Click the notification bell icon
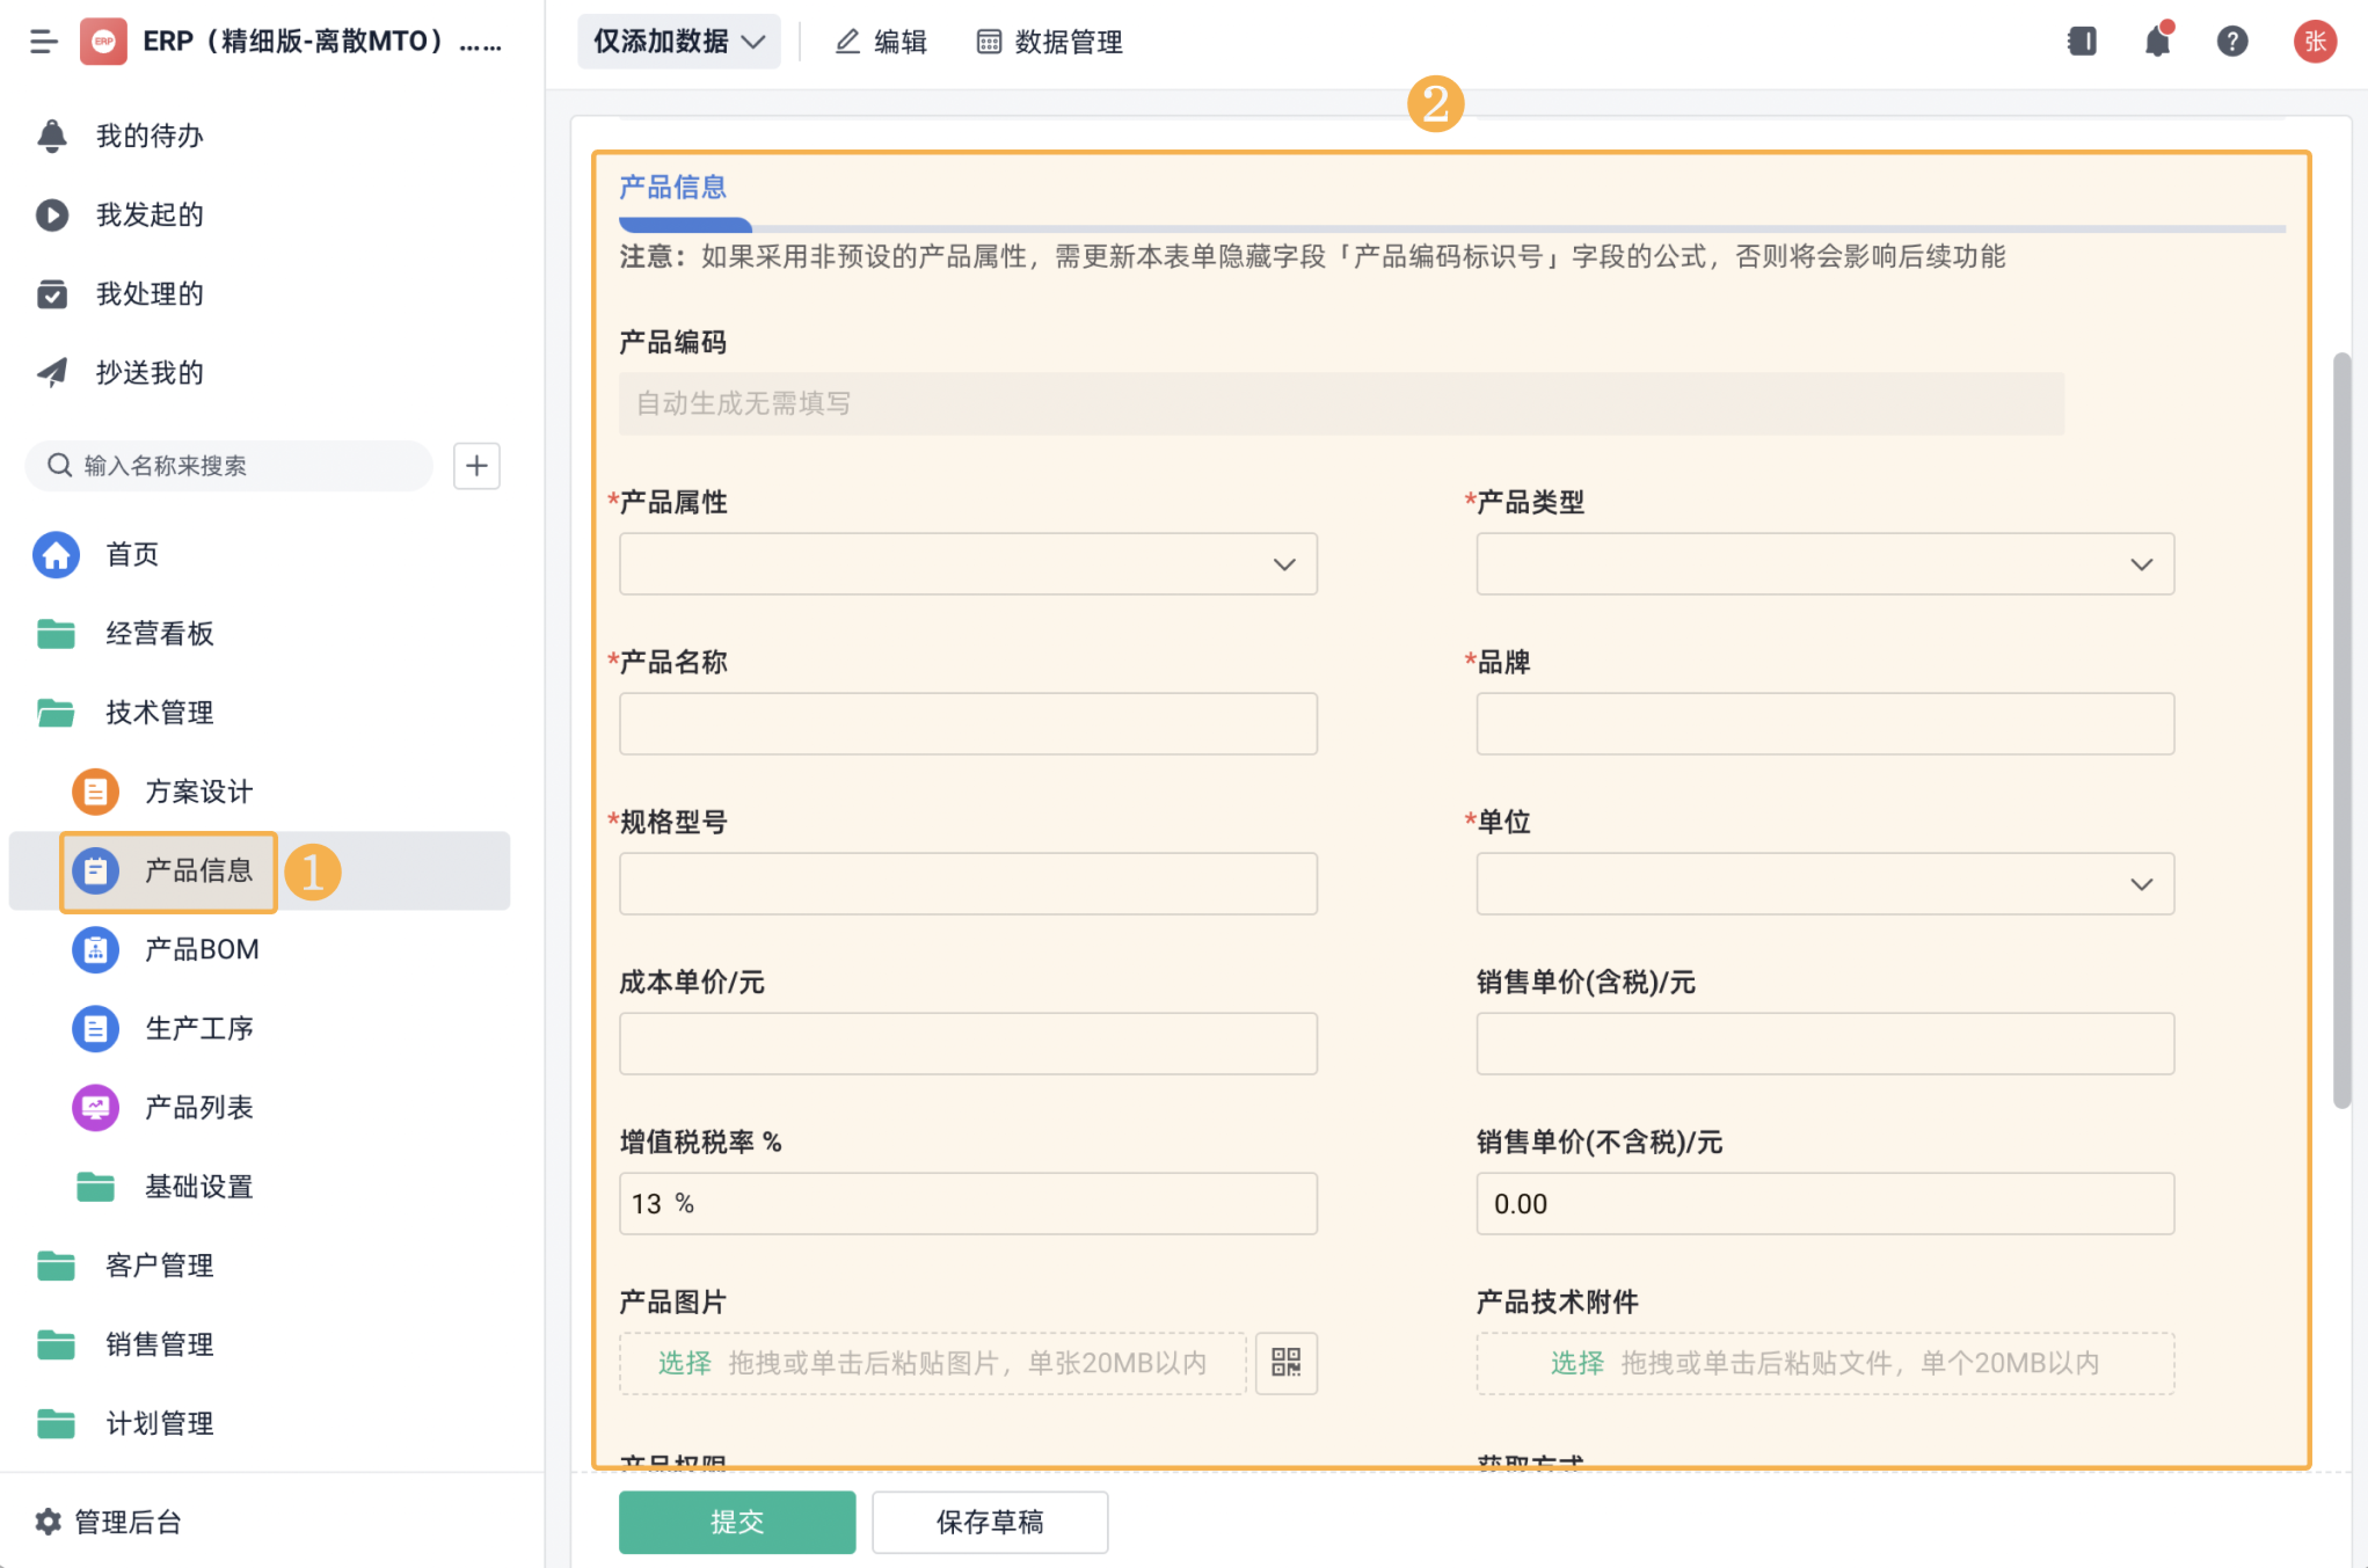This screenshot has height=1568, width=2368. click(x=2157, y=42)
